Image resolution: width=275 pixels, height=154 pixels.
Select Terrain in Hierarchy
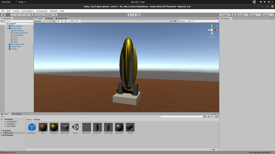(x=14, y=49)
